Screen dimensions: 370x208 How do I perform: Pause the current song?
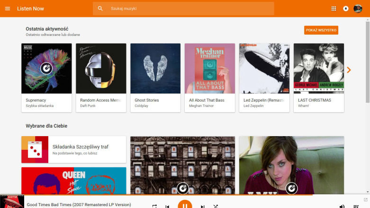coord(185,205)
